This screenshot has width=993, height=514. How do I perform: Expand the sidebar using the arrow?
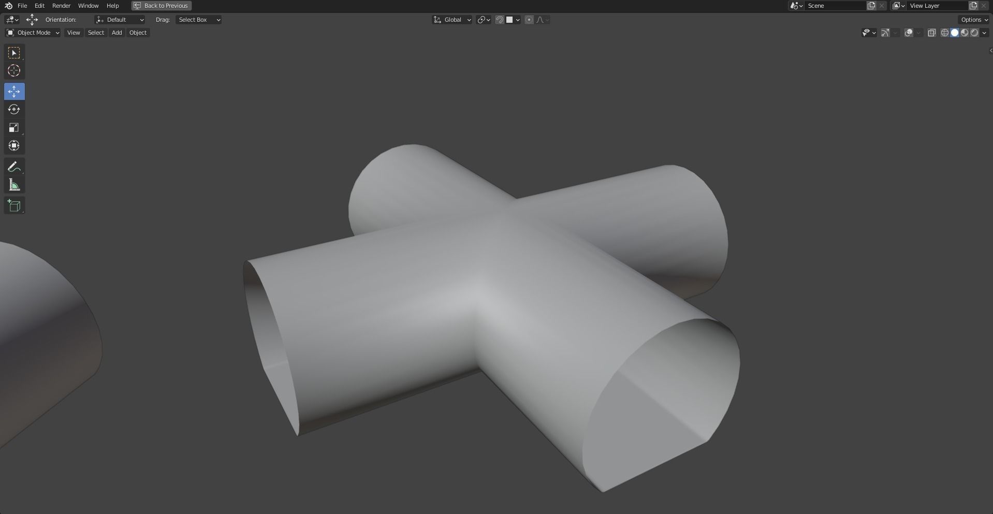[x=990, y=50]
